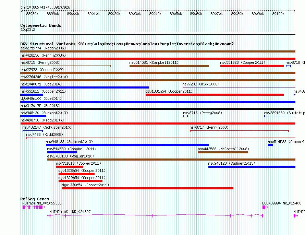Click the 89050k ruler tick label
305x235 pixels.
176,14
